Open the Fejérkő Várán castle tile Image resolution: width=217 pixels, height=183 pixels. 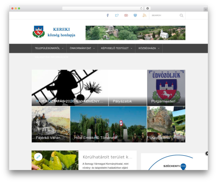[x=51, y=125]
